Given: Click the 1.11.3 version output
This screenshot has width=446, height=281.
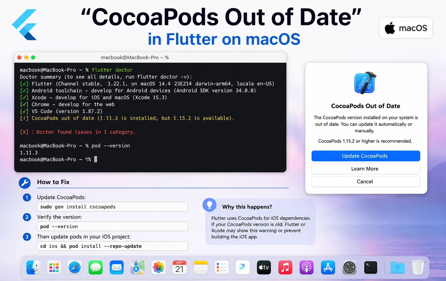Looking at the screenshot, I should pos(29,152).
